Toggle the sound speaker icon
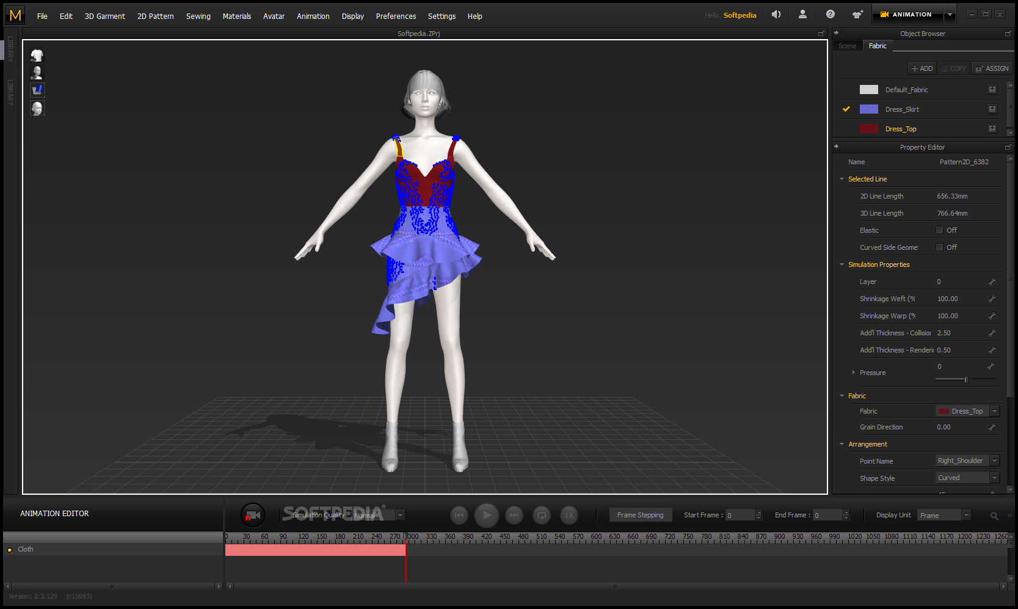 (776, 15)
